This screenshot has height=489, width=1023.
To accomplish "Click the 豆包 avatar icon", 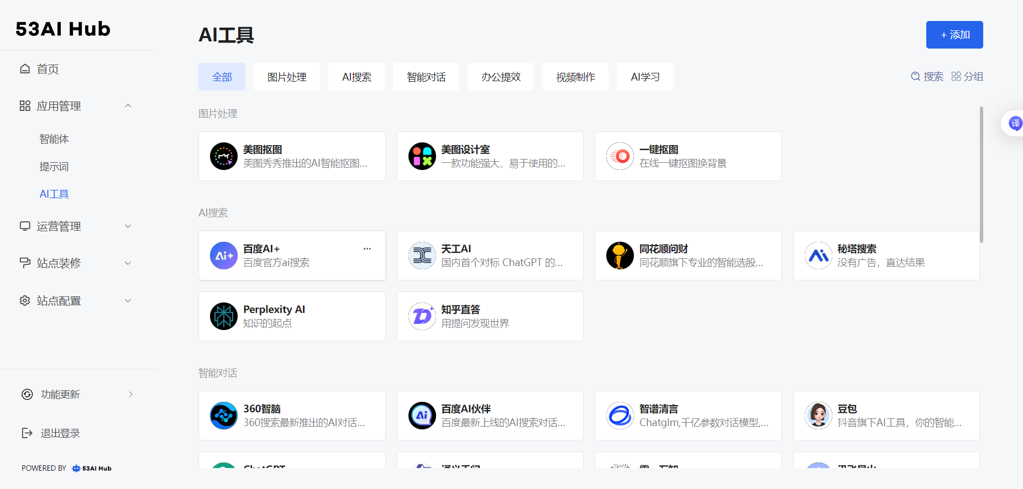I will (818, 416).
